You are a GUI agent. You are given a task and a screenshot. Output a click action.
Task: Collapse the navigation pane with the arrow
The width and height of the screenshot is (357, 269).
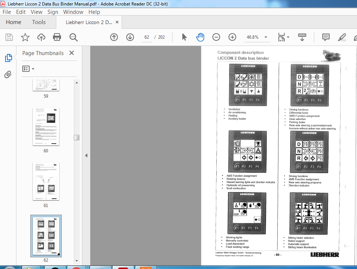[86, 155]
